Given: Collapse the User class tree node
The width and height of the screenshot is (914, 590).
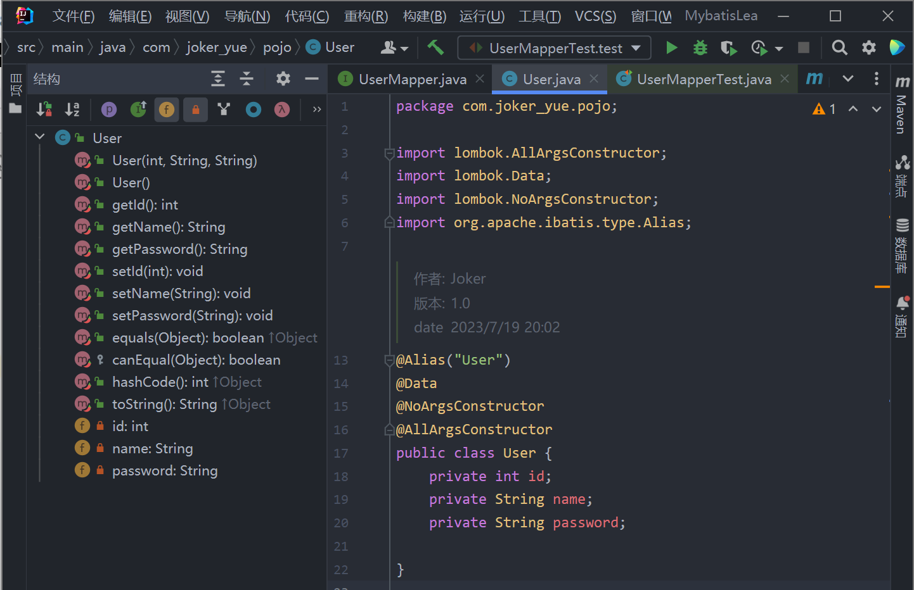Looking at the screenshot, I should tap(40, 137).
